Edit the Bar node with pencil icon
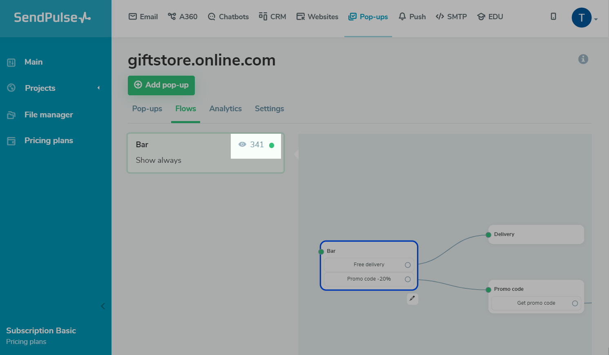 (x=413, y=299)
